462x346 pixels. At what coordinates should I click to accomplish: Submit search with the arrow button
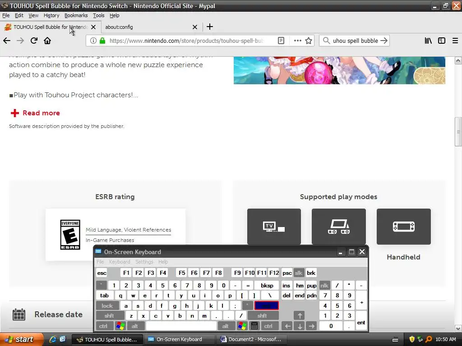(384, 41)
